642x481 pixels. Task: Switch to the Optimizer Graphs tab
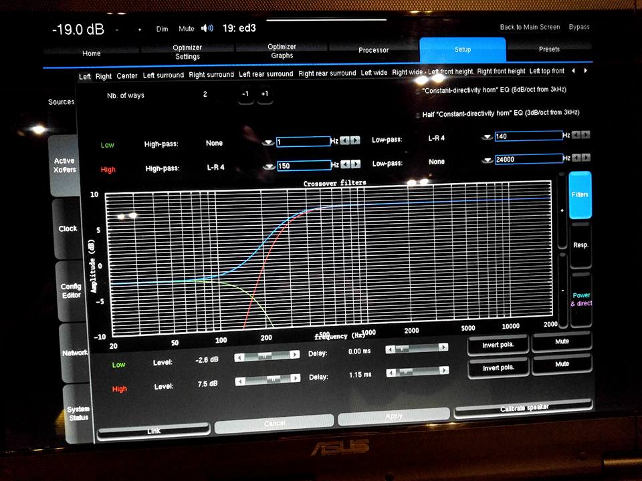pos(282,51)
